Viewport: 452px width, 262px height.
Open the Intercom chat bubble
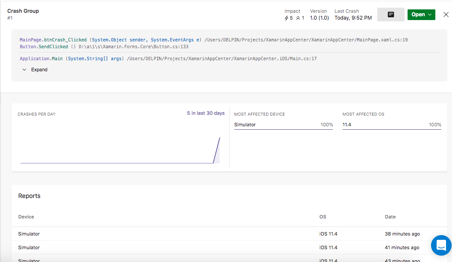[441, 245]
